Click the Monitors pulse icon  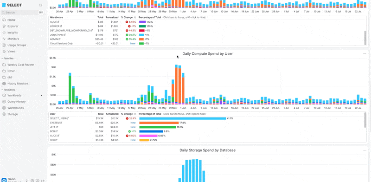click(4, 39)
